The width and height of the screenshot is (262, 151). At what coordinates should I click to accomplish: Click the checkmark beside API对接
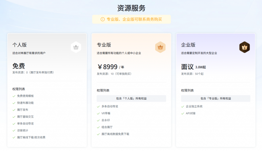tap(183, 113)
